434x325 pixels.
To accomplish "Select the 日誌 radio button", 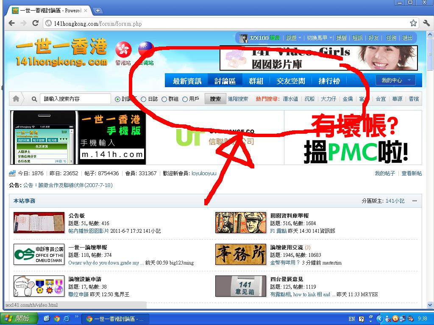I will (x=143, y=99).
